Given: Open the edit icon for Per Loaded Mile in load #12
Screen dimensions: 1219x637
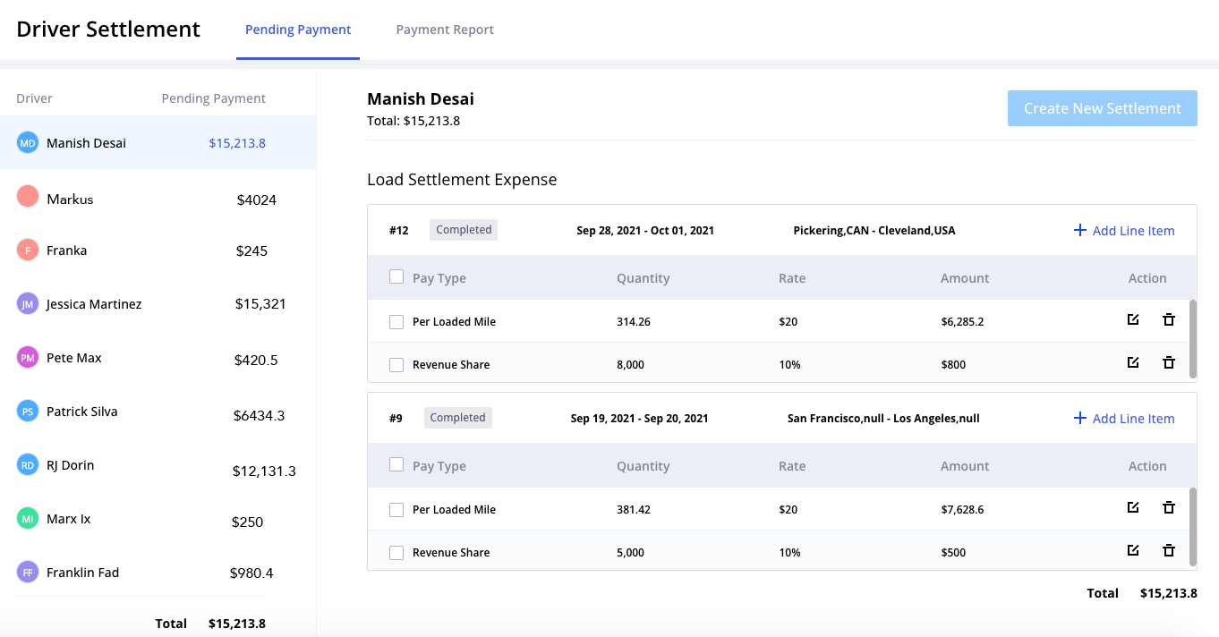Looking at the screenshot, I should pyautogui.click(x=1133, y=319).
